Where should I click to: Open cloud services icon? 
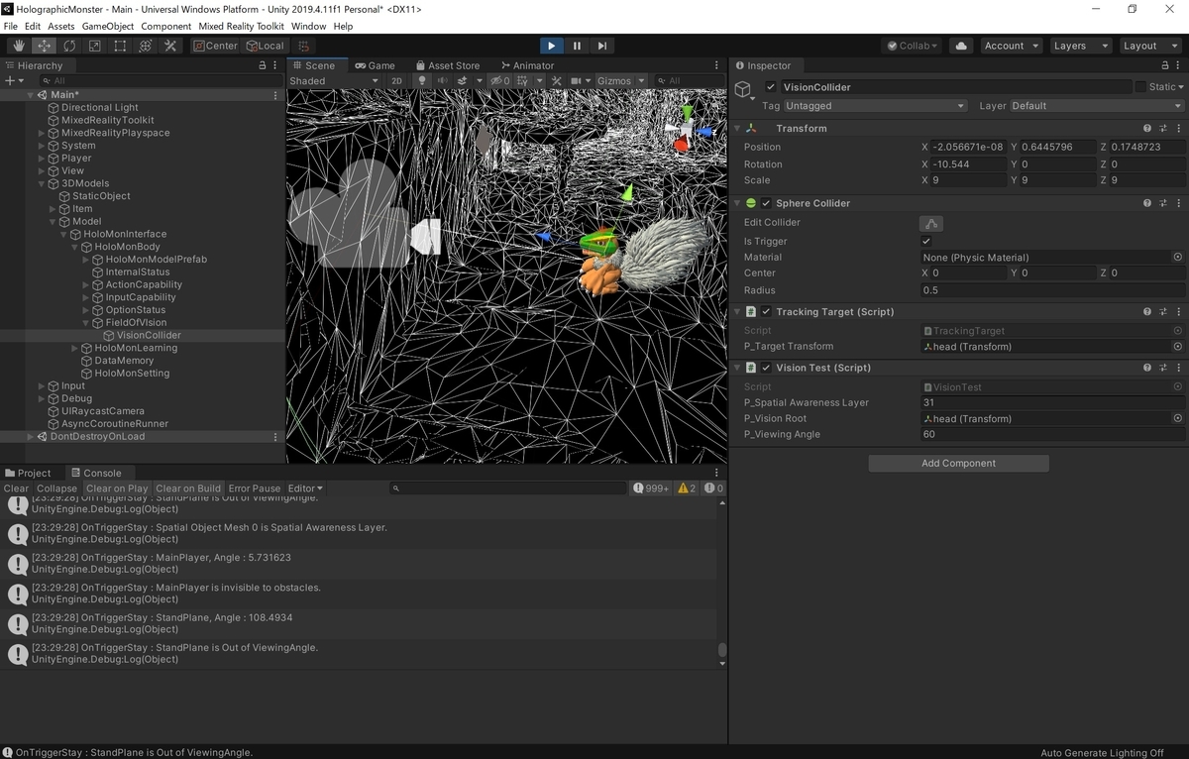(x=960, y=46)
